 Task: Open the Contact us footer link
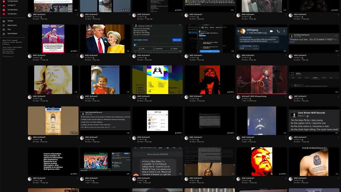click(x=6, y=42)
